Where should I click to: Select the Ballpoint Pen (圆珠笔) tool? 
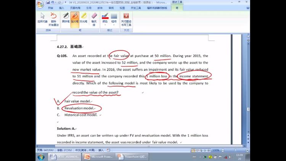(66, 18)
